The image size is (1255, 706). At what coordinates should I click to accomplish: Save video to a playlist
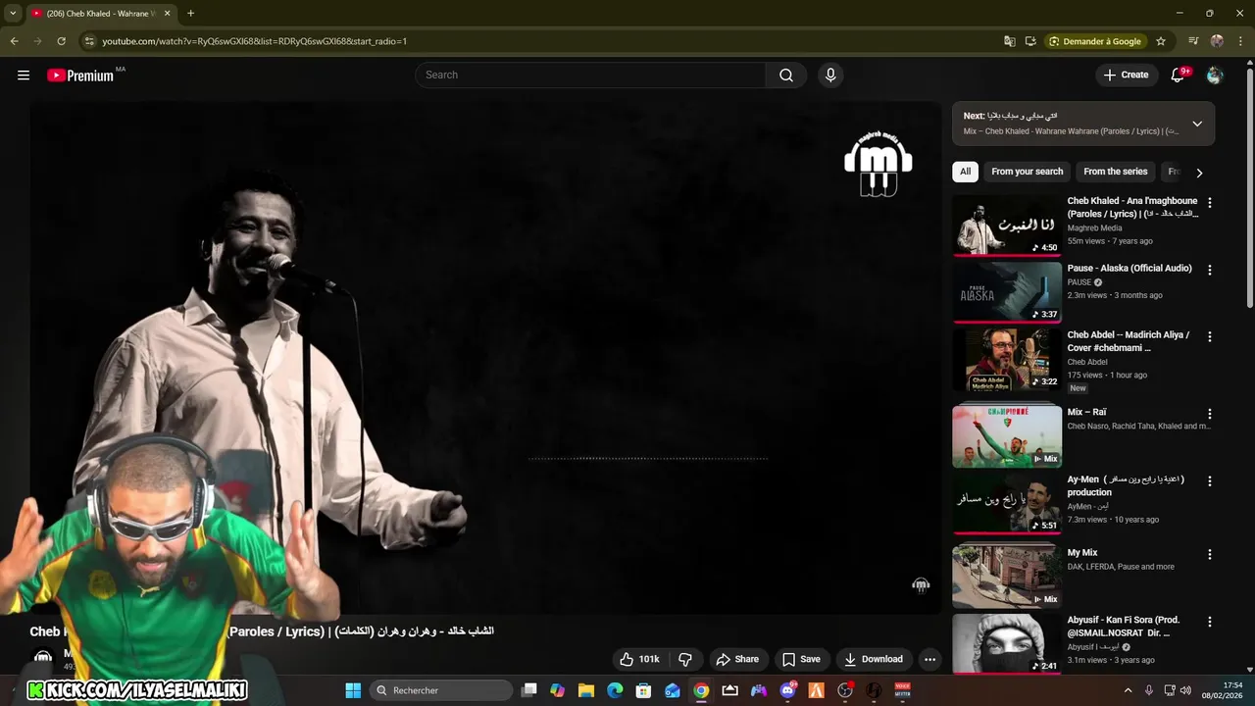click(801, 659)
